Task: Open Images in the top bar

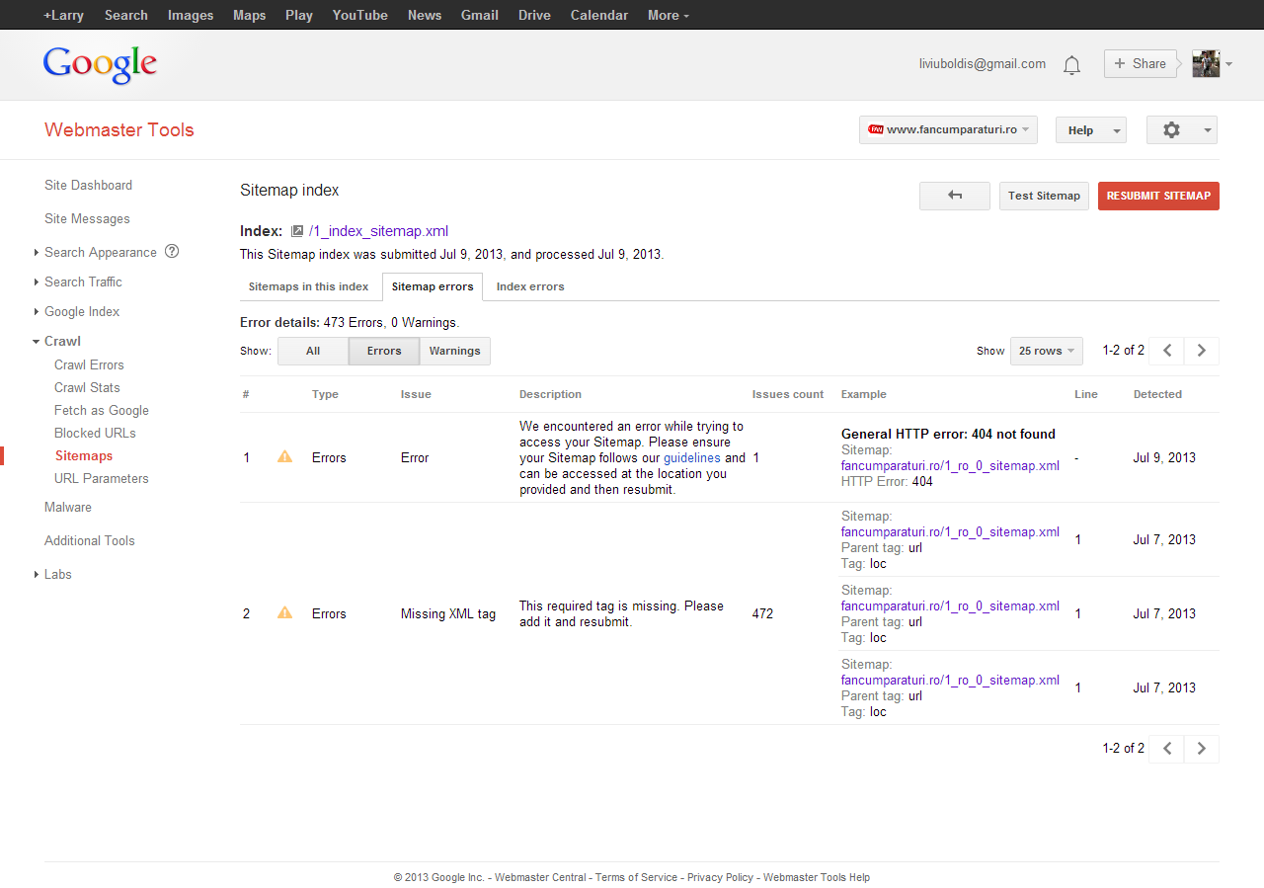Action: 191,15
